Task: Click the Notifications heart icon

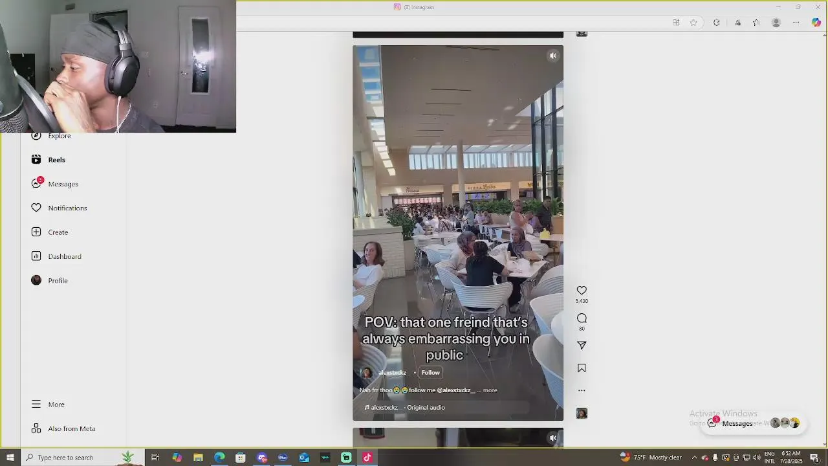Action: click(x=36, y=208)
